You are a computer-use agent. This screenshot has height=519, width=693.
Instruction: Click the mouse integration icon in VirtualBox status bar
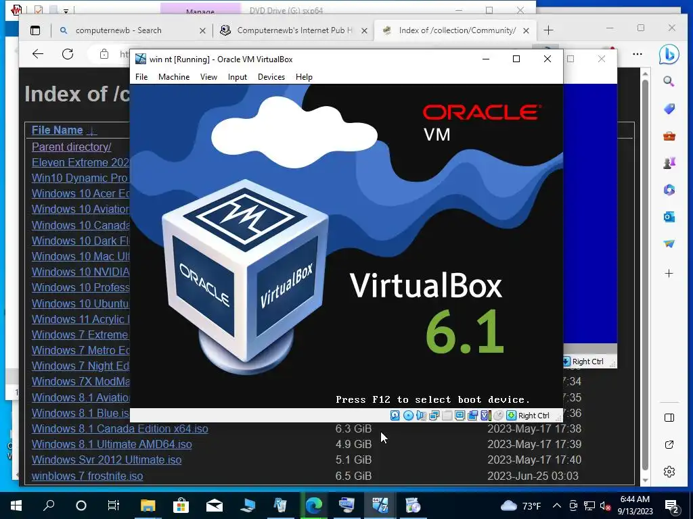point(498,416)
